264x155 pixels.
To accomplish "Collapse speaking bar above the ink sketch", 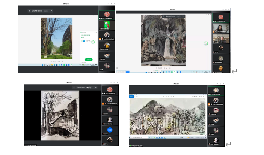I will [96, 87].
